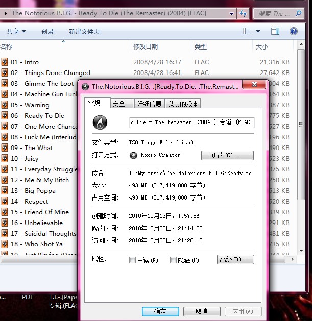Click file icon for 09 - The What
The width and height of the screenshot is (312, 321).
click(5, 147)
